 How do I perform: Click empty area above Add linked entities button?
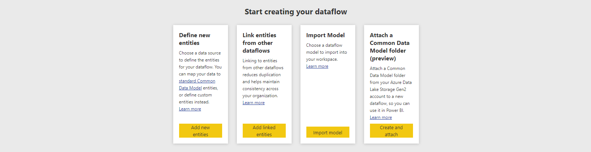[x=264, y=115]
